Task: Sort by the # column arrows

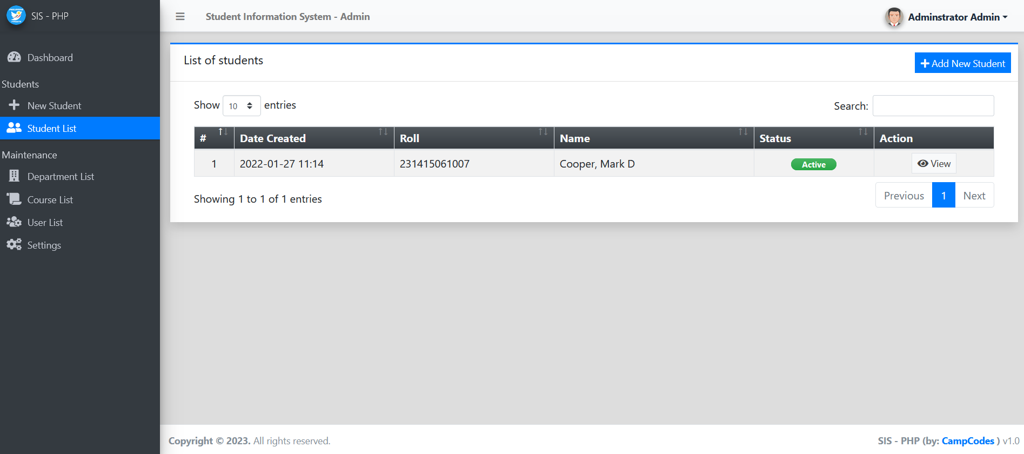Action: (223, 132)
